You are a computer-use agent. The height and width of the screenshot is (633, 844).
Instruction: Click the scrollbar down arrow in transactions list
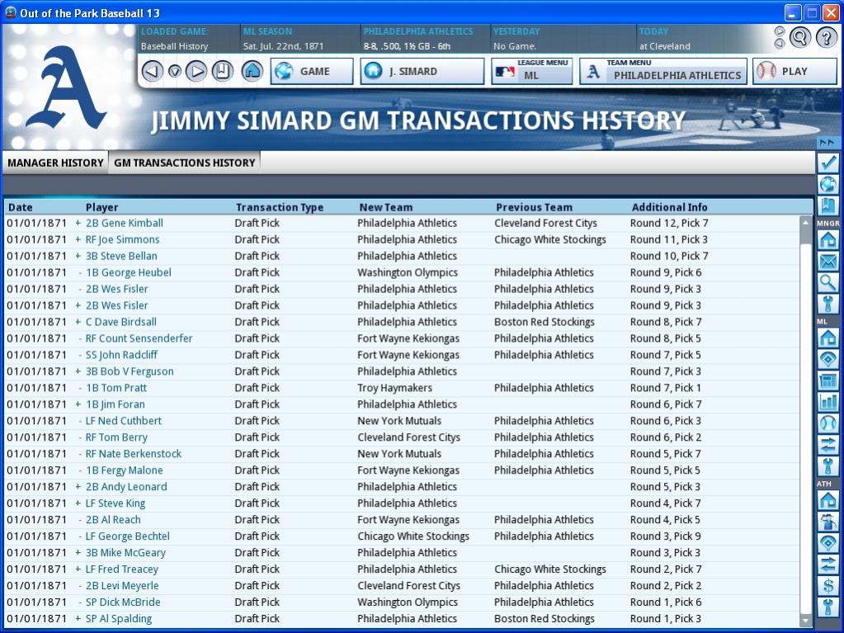coord(806,620)
